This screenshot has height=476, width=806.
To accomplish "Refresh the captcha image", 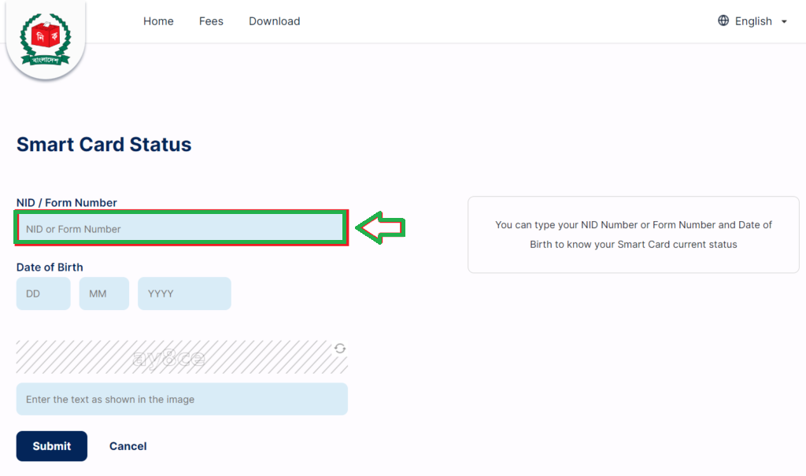I will tap(340, 349).
